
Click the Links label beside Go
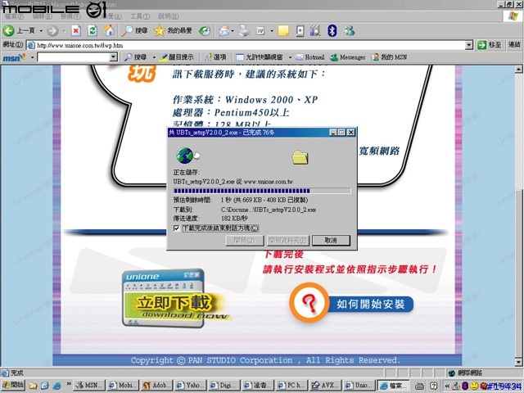click(514, 44)
